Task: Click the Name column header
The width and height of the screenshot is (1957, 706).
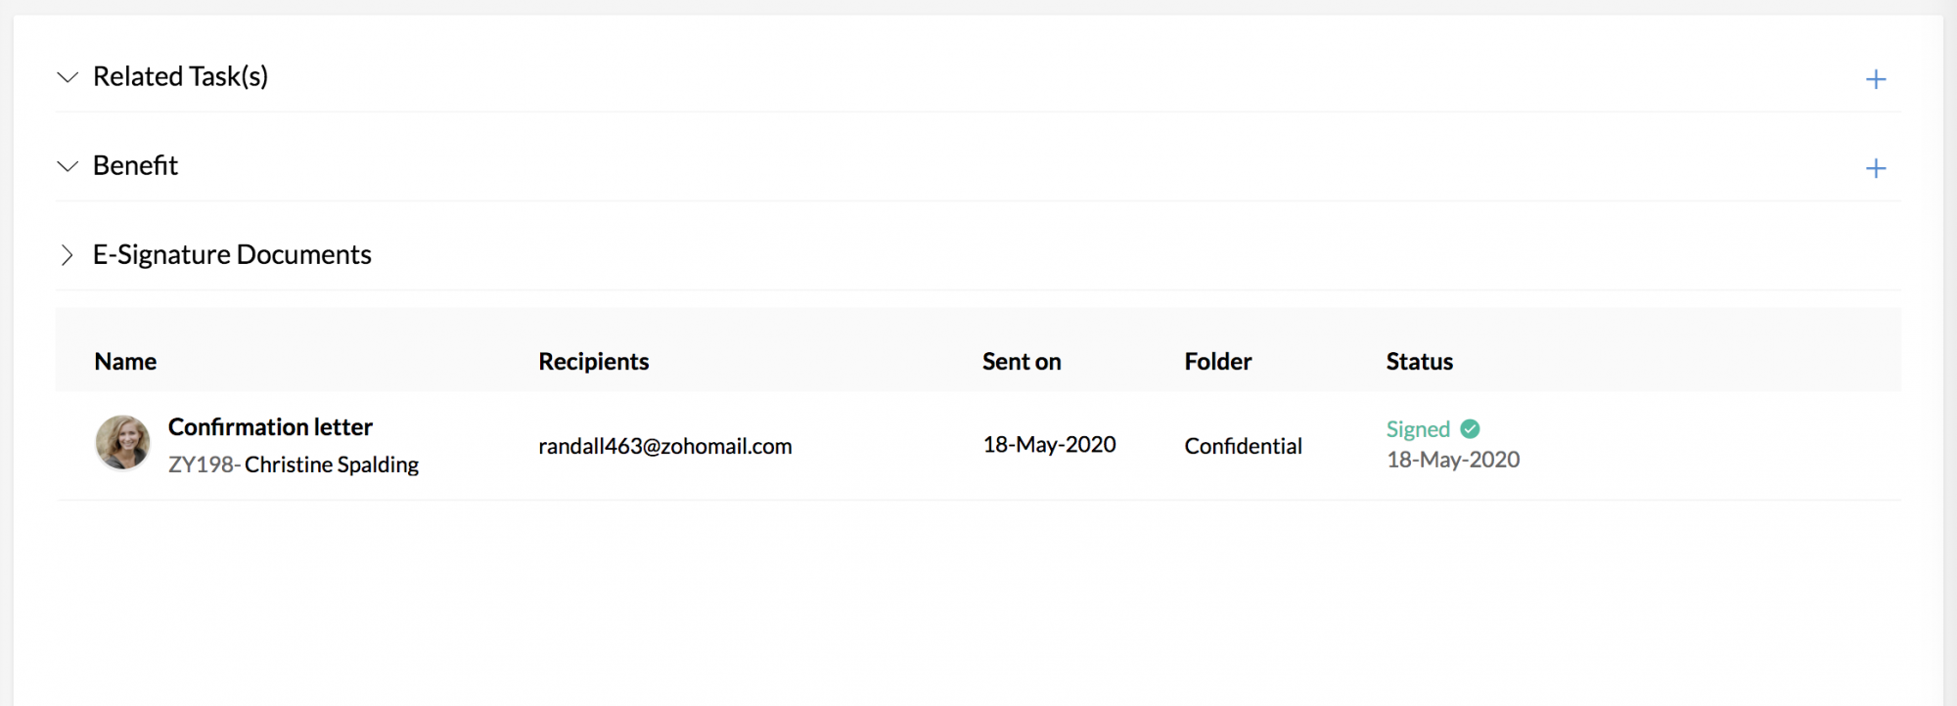Action: 125,362
